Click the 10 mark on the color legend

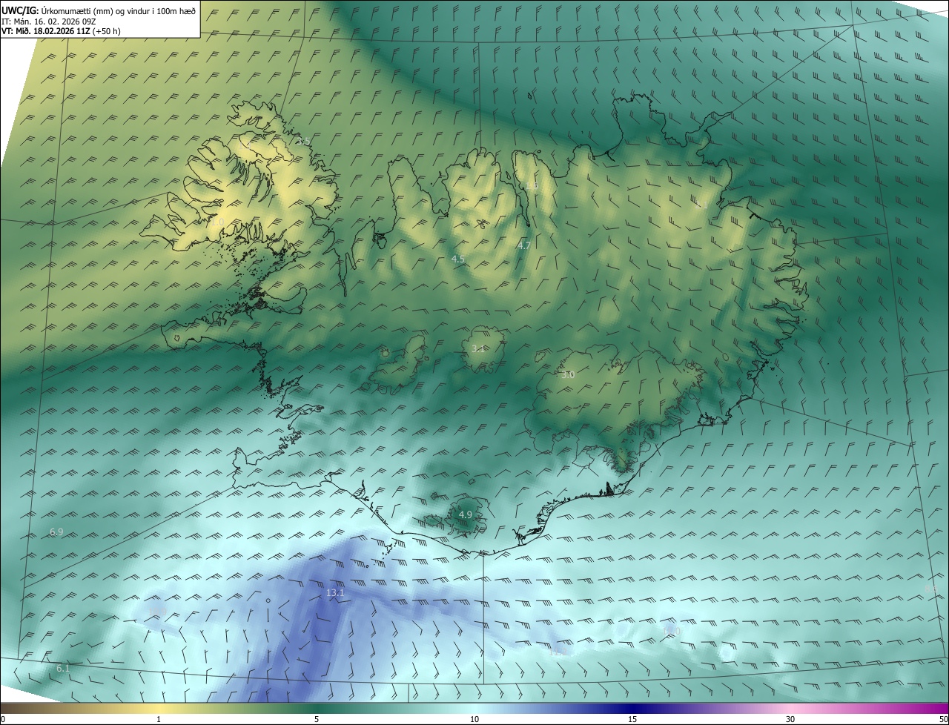474,719
